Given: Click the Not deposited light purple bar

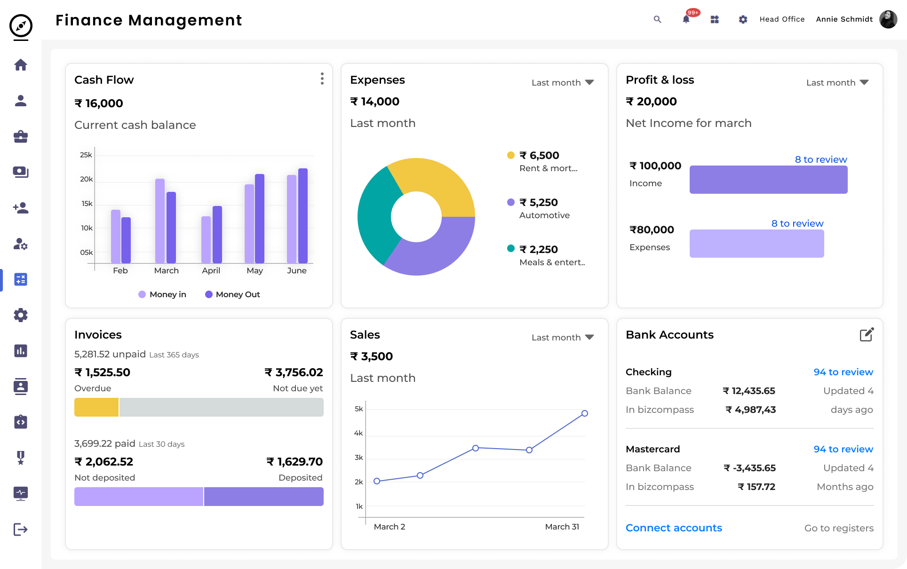Looking at the screenshot, I should coord(139,497).
